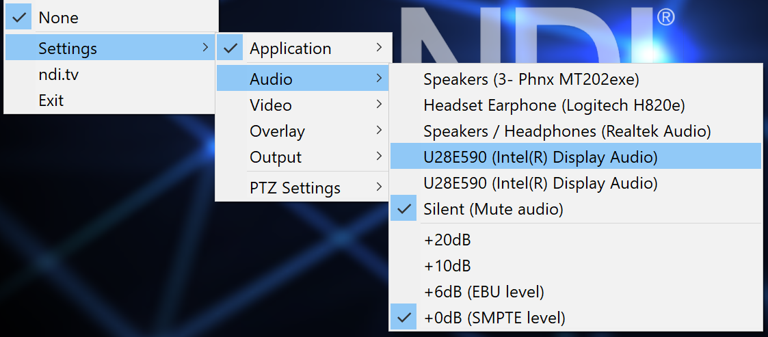This screenshot has height=337, width=768.
Task: Choose +6dB (EBU level) gain
Action: pos(576,292)
